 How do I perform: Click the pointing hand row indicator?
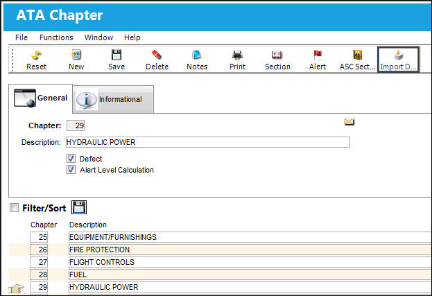click(x=16, y=288)
